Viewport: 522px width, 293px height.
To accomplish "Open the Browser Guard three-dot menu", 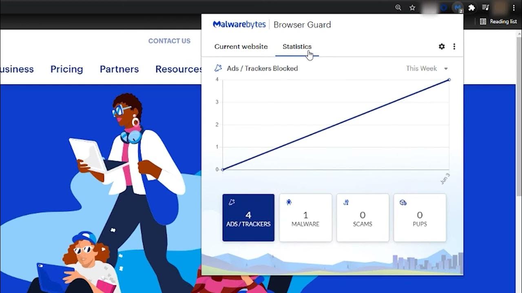I will [454, 46].
